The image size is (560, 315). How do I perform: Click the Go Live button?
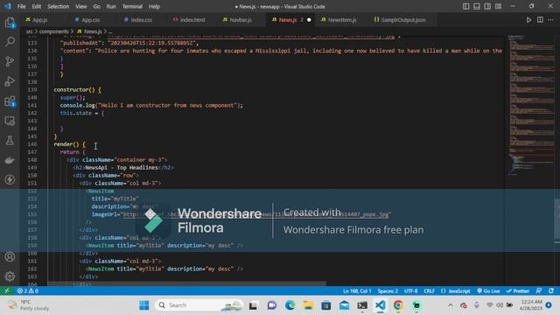(488, 290)
